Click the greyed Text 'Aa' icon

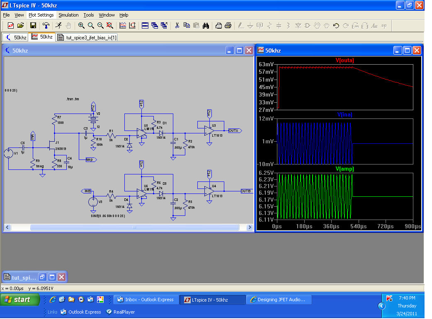(x=374, y=26)
